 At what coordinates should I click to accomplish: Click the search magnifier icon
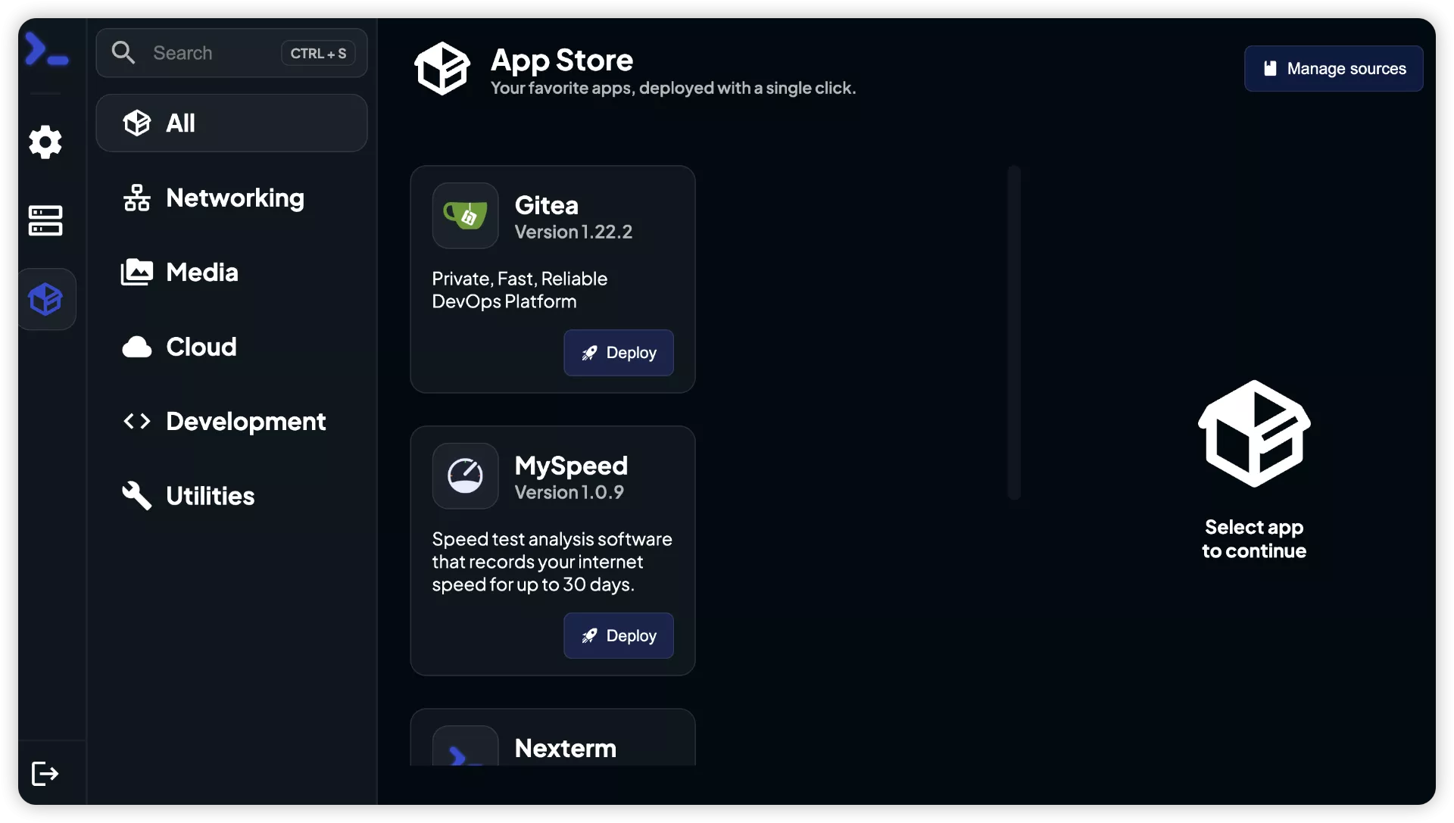click(123, 52)
